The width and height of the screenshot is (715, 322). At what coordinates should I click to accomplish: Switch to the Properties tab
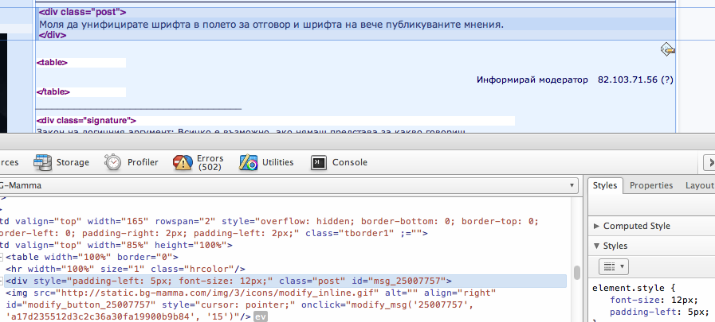[x=651, y=185]
